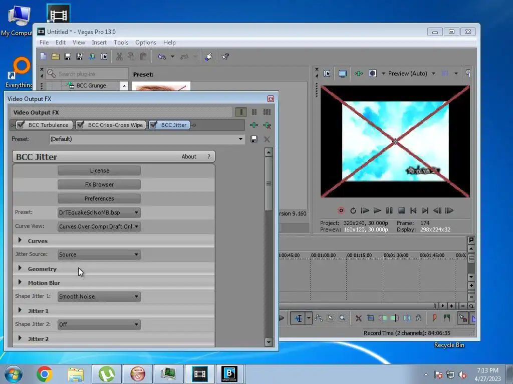Image resolution: width=513 pixels, height=384 pixels.
Task: Toggle loop playback in preview
Action: pos(353,210)
